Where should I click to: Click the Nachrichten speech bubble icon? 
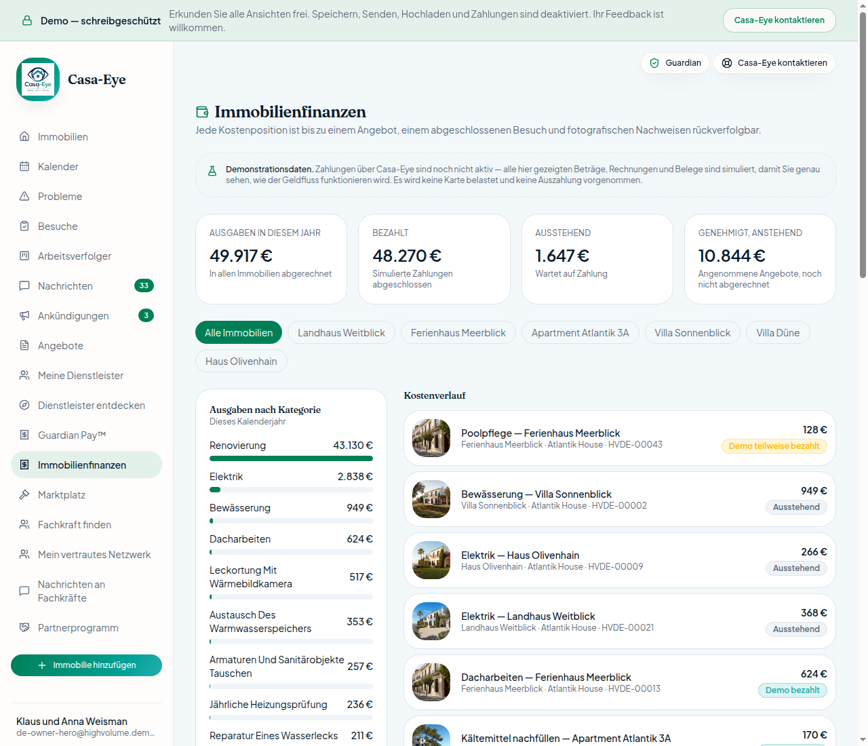(x=24, y=286)
